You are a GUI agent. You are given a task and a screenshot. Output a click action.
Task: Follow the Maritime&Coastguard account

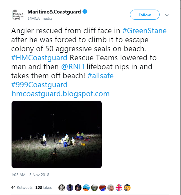[145, 15]
